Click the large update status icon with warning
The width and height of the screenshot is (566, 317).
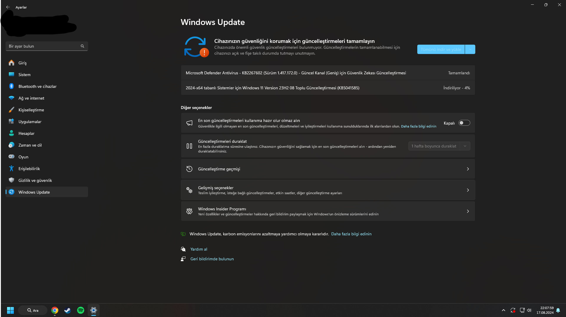click(x=196, y=47)
